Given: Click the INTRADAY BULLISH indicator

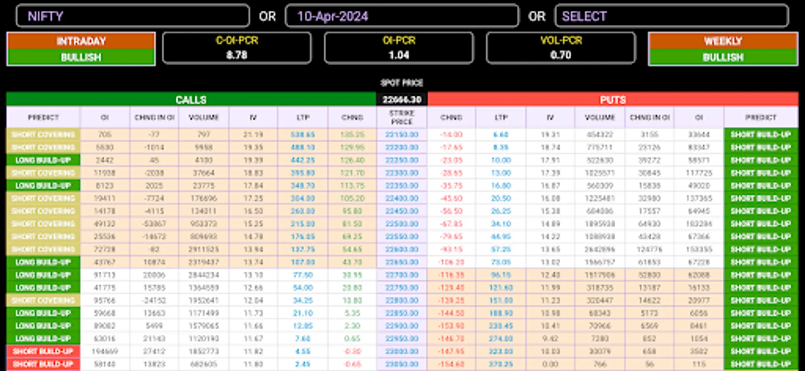Looking at the screenshot, I should (x=80, y=49).
